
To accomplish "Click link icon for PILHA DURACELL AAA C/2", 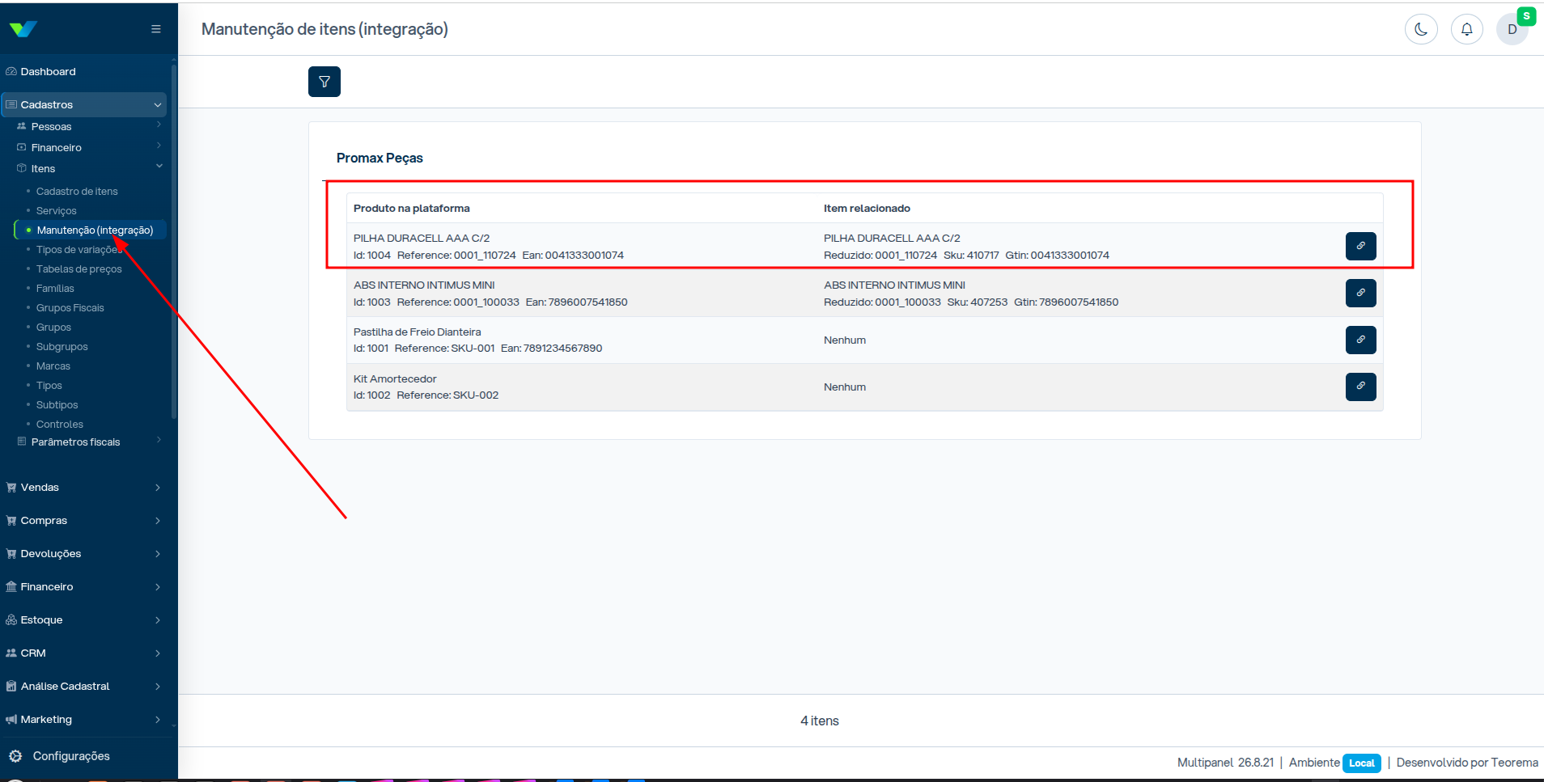I will [1360, 246].
